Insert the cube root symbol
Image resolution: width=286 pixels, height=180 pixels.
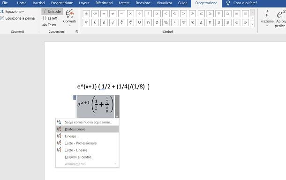[121, 22]
